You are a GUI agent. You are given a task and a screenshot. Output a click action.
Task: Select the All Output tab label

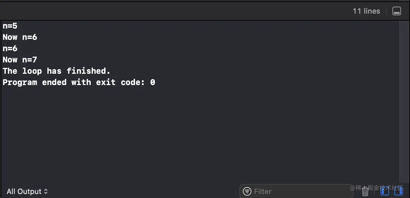[x=23, y=191]
